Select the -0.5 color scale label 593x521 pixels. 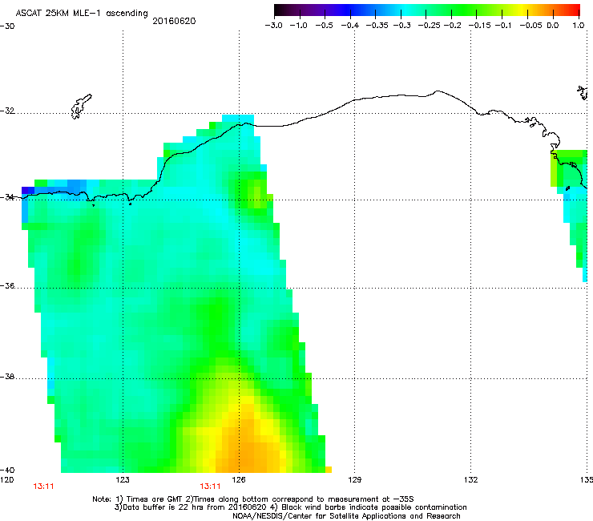point(324,26)
